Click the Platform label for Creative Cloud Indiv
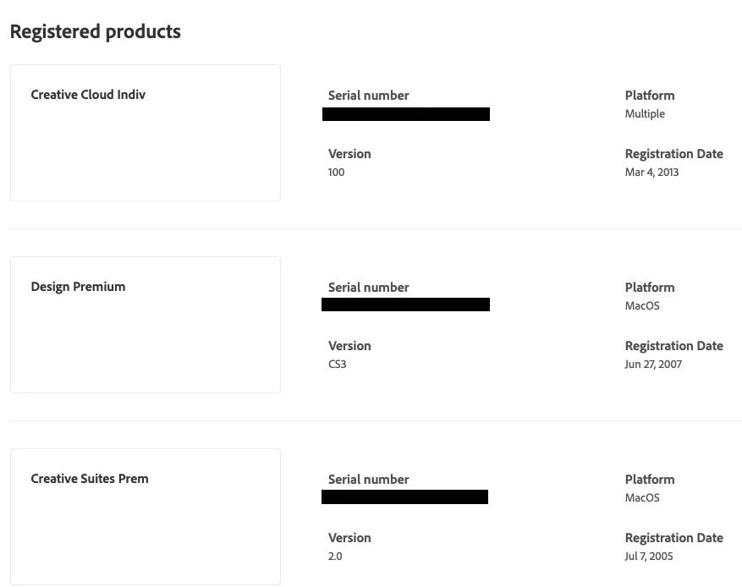The width and height of the screenshot is (742, 587). coord(650,96)
